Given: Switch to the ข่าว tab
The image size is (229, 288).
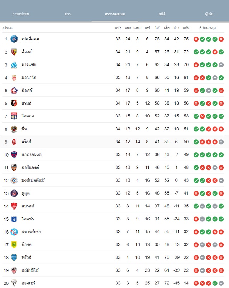Looking at the screenshot, I should click(x=68, y=14).
